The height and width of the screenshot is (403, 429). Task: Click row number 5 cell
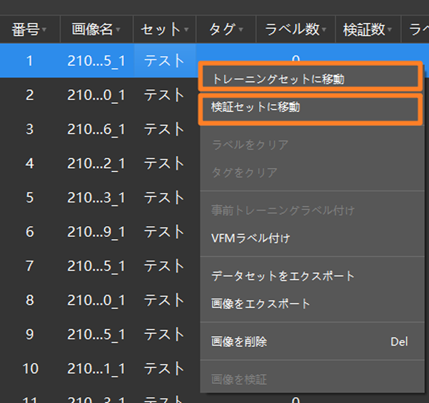30,198
